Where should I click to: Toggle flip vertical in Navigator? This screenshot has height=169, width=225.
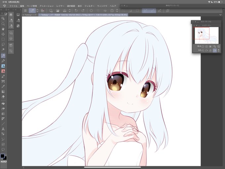[x=218, y=50]
